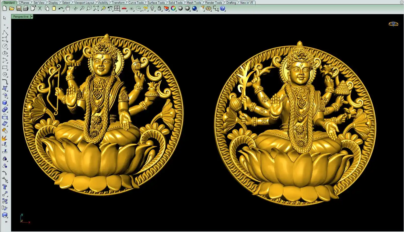Toggle shaded viewport sphere icon
This screenshot has height=232, width=404.
180,8
